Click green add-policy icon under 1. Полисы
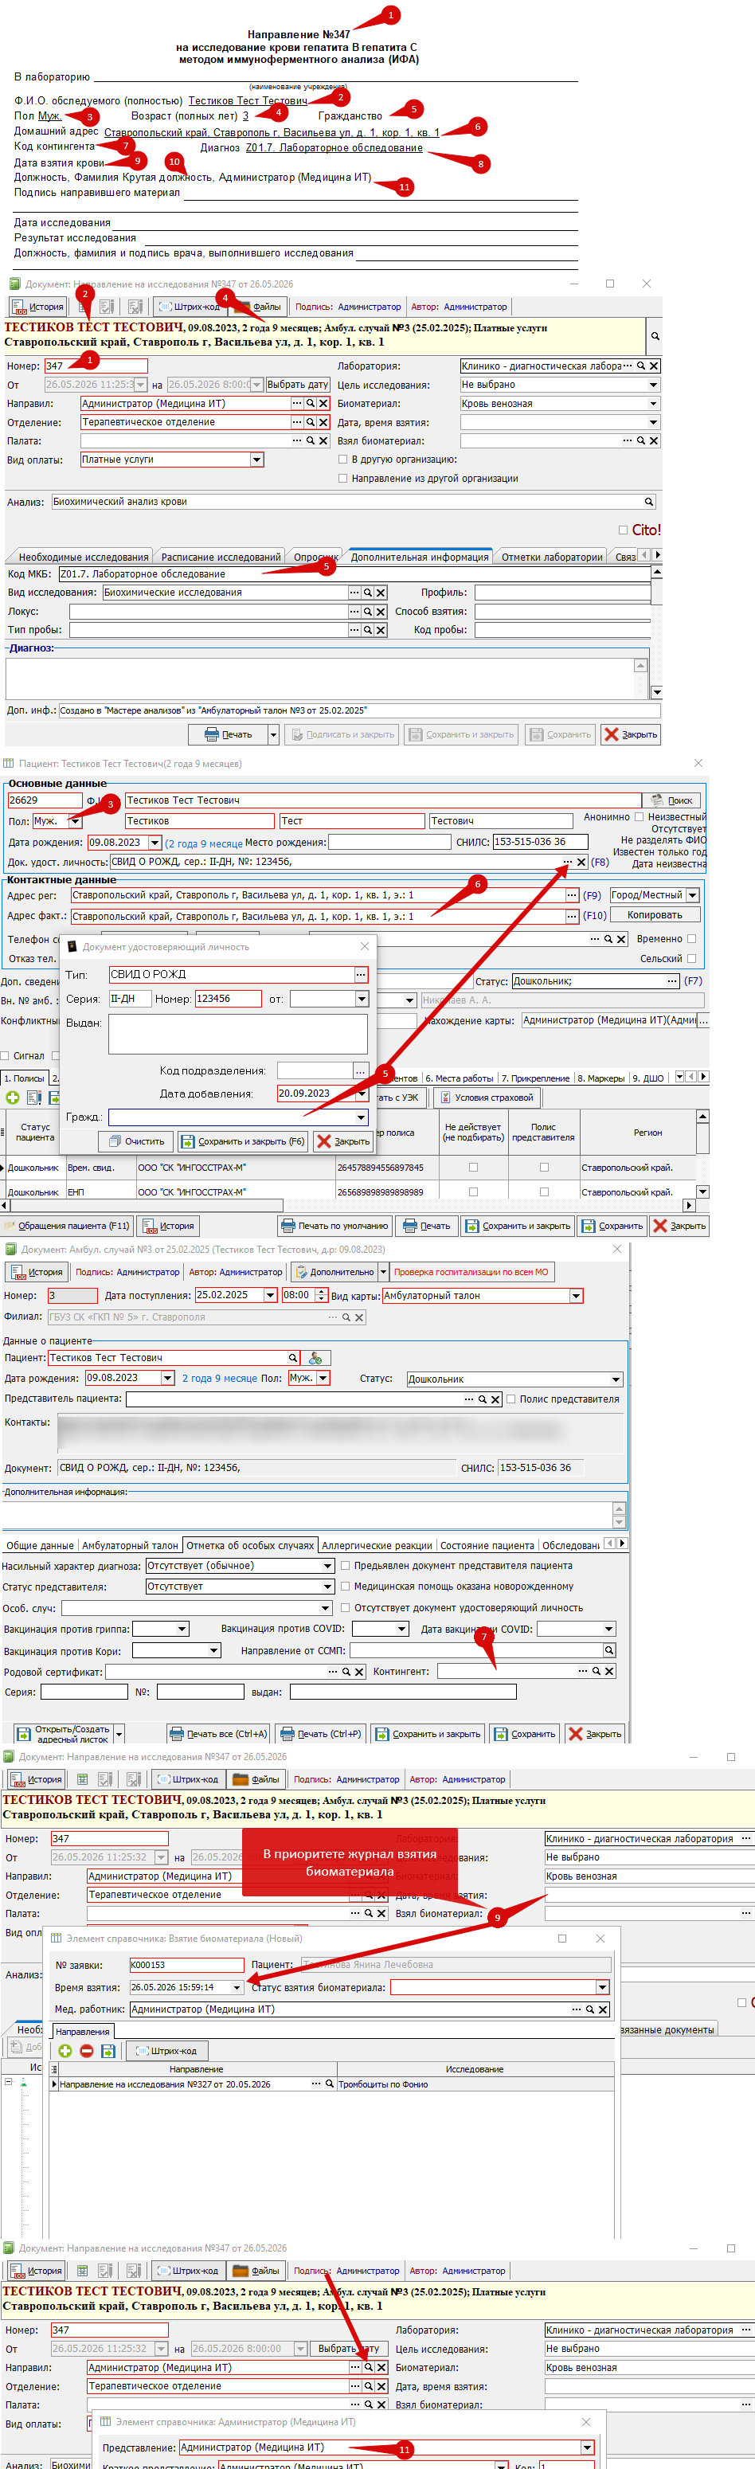This screenshot has width=755, height=2469. tap(13, 1098)
